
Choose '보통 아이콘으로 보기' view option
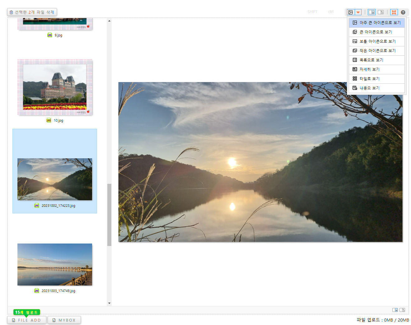(376, 41)
